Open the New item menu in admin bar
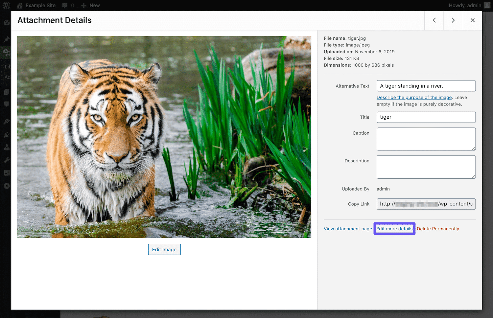 click(x=90, y=5)
